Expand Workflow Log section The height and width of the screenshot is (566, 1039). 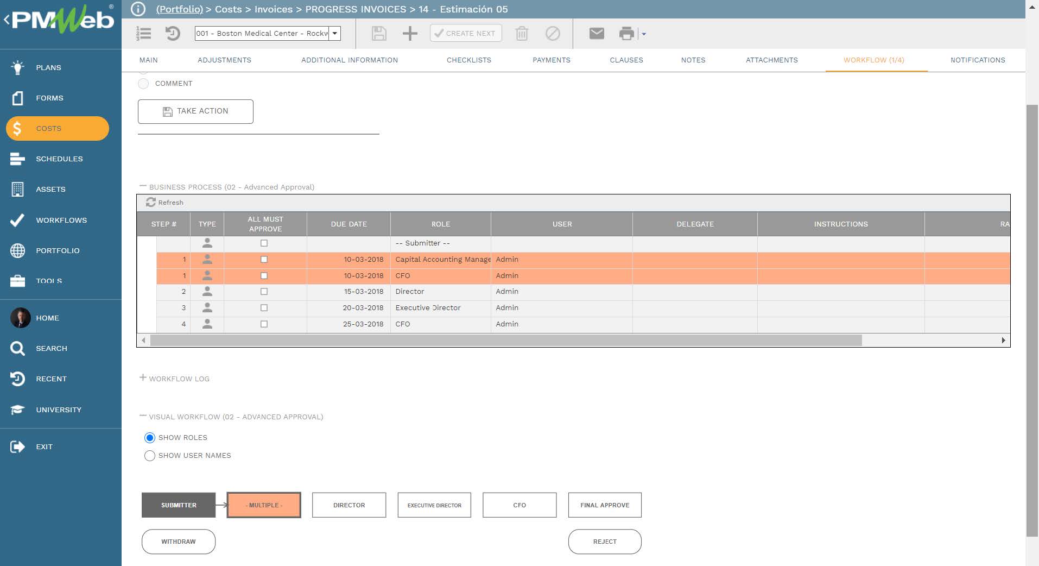143,378
